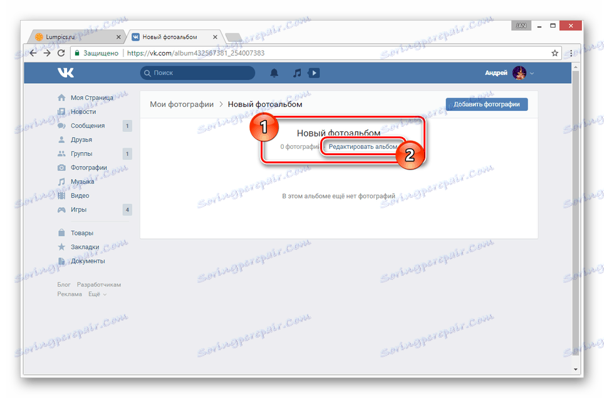
Task: Open the notifications bell icon
Action: [274, 73]
